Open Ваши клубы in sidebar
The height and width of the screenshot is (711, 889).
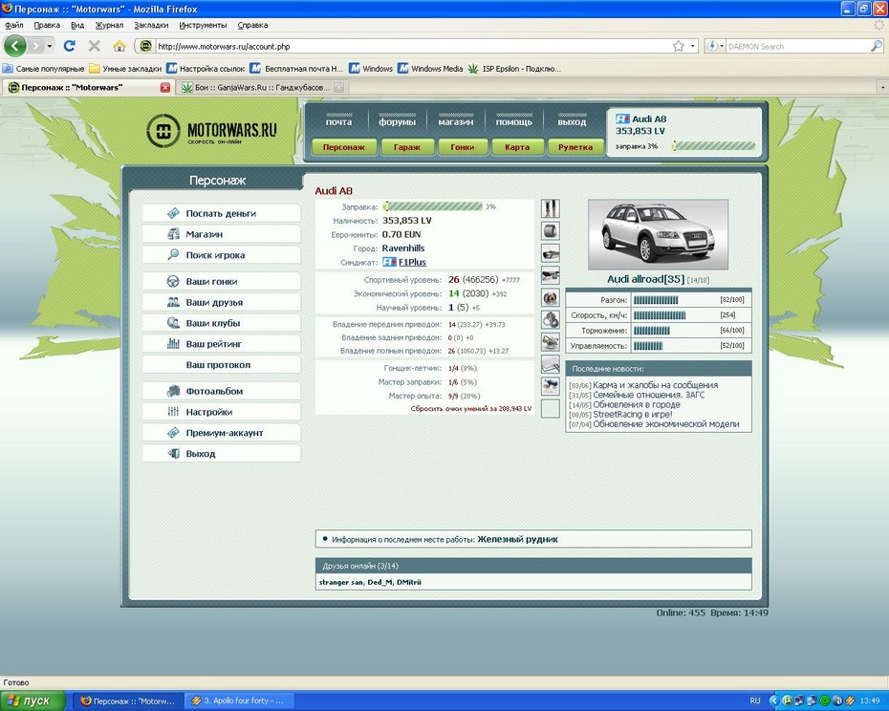coord(222,323)
